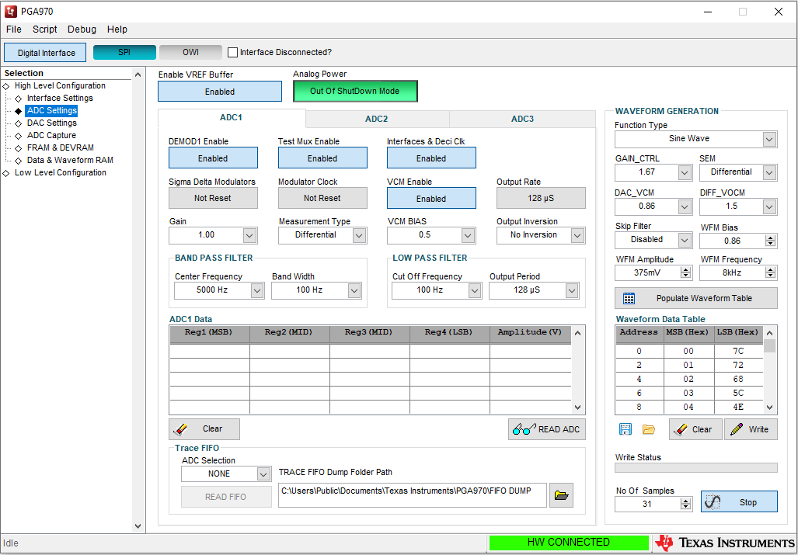Select ADC Capture in the tree
The height and width of the screenshot is (555, 798).
51,135
